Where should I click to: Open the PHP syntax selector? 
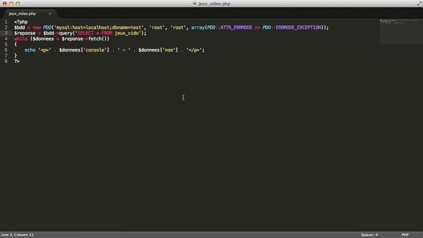[405, 235]
